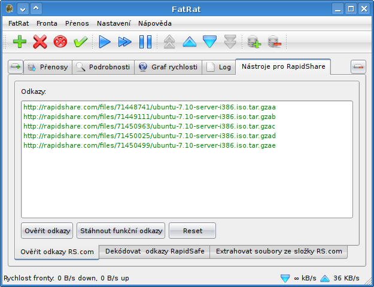
Task: Select the Ověřit odkazy RS.com bottom tab
Action: coord(57,252)
